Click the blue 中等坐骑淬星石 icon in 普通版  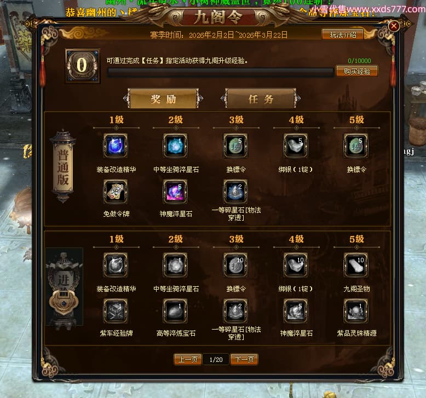(x=175, y=146)
